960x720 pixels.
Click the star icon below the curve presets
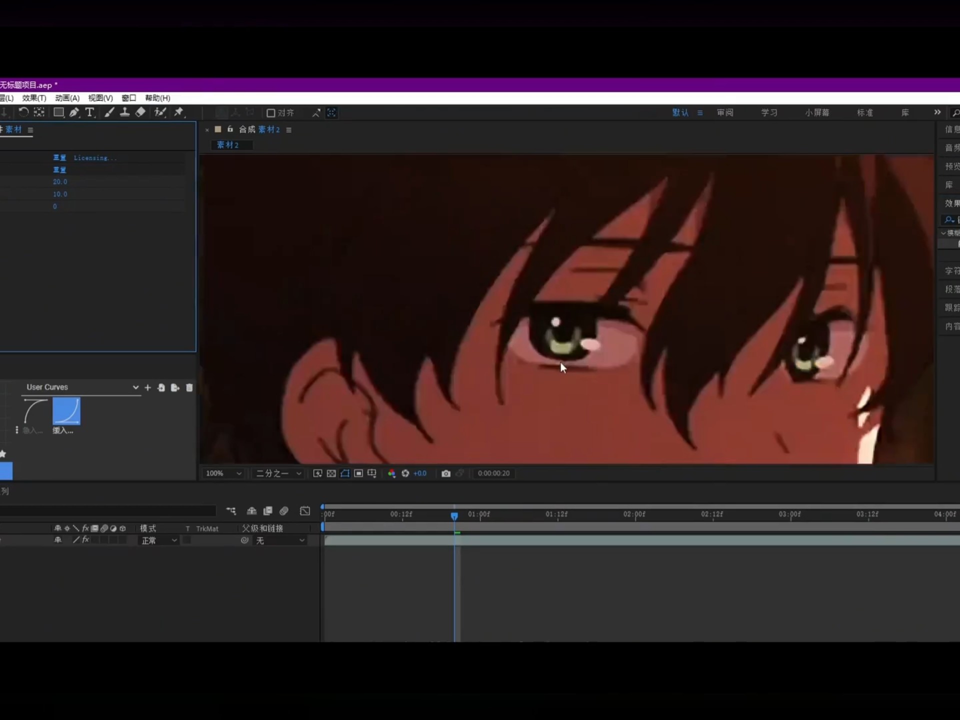click(2, 454)
